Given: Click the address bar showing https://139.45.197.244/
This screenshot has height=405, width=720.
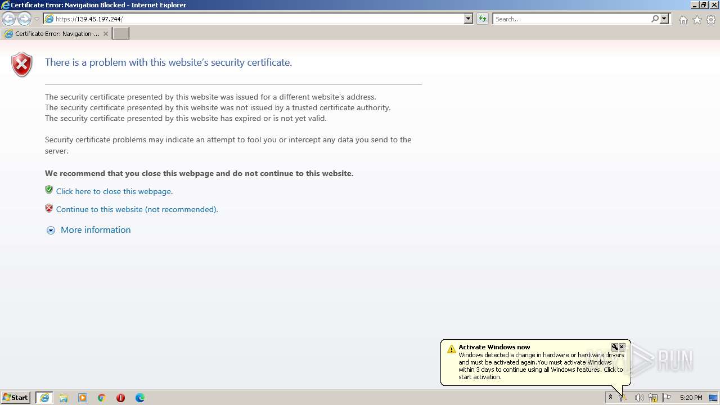Looking at the screenshot, I should click(x=259, y=19).
